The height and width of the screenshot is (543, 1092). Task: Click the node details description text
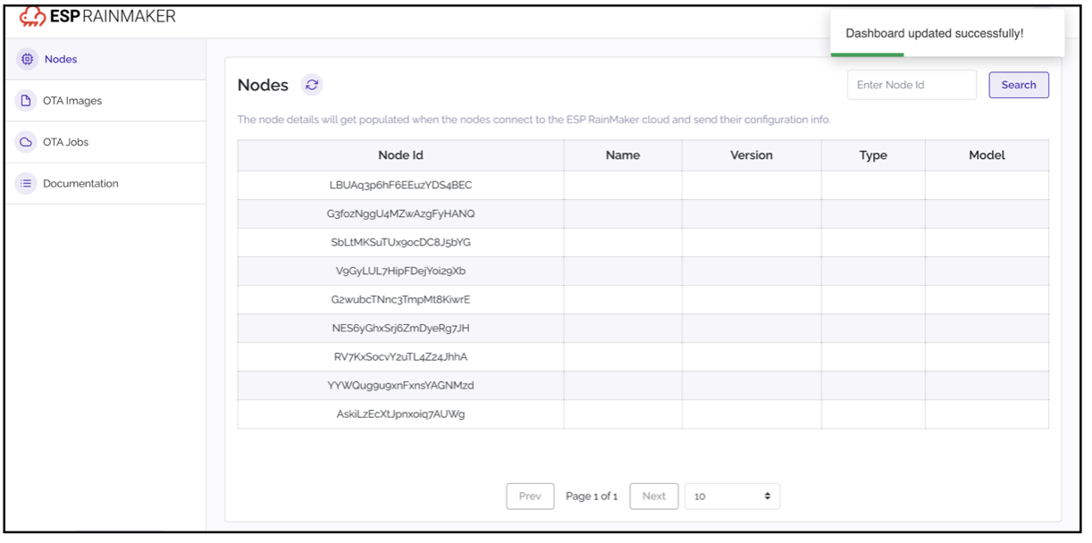click(x=534, y=120)
